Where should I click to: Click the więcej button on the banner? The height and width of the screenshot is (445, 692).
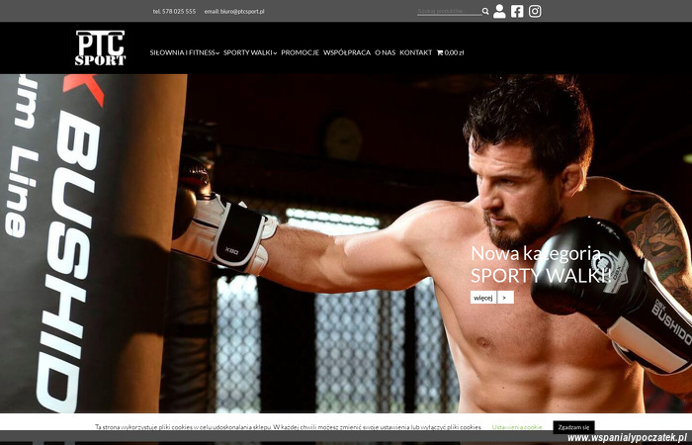point(483,298)
